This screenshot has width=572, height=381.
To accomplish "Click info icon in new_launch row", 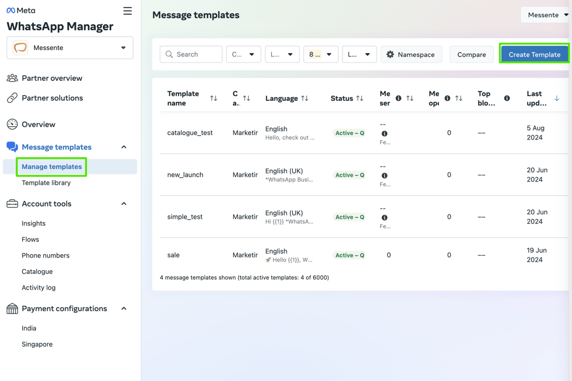I will coord(385,176).
